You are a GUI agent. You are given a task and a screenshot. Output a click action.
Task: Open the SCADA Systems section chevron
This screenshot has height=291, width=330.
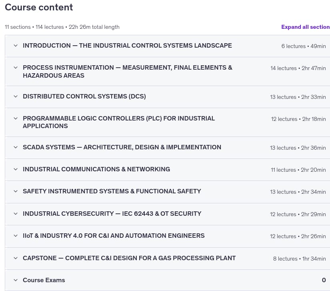click(16, 147)
